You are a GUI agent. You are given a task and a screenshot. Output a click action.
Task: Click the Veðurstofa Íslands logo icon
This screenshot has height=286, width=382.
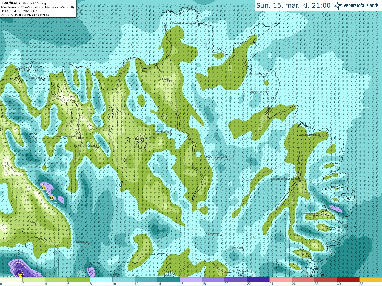click(338, 5)
